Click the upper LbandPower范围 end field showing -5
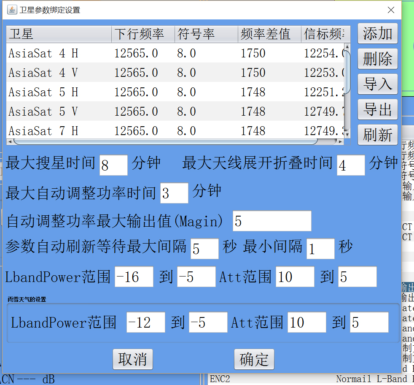This screenshot has height=385, width=414. point(196,277)
